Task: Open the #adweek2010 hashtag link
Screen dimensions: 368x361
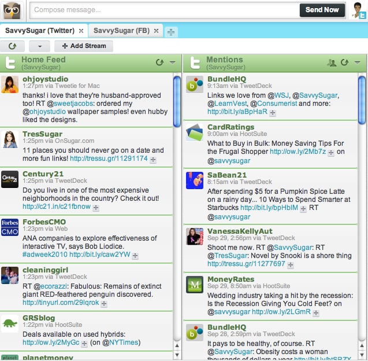Action: click(x=45, y=255)
